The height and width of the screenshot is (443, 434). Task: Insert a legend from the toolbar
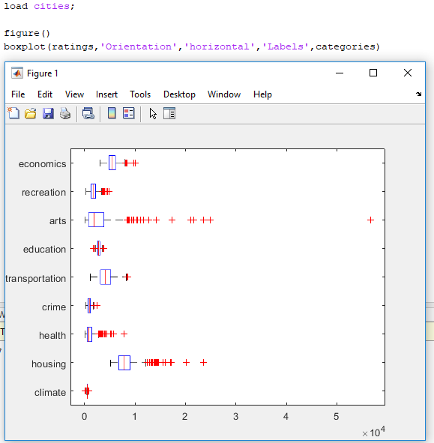[x=129, y=114]
